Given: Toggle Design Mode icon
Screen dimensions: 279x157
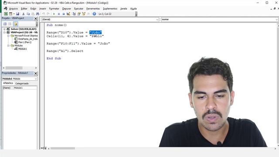Looking at the screenshot, I should [x=68, y=14].
